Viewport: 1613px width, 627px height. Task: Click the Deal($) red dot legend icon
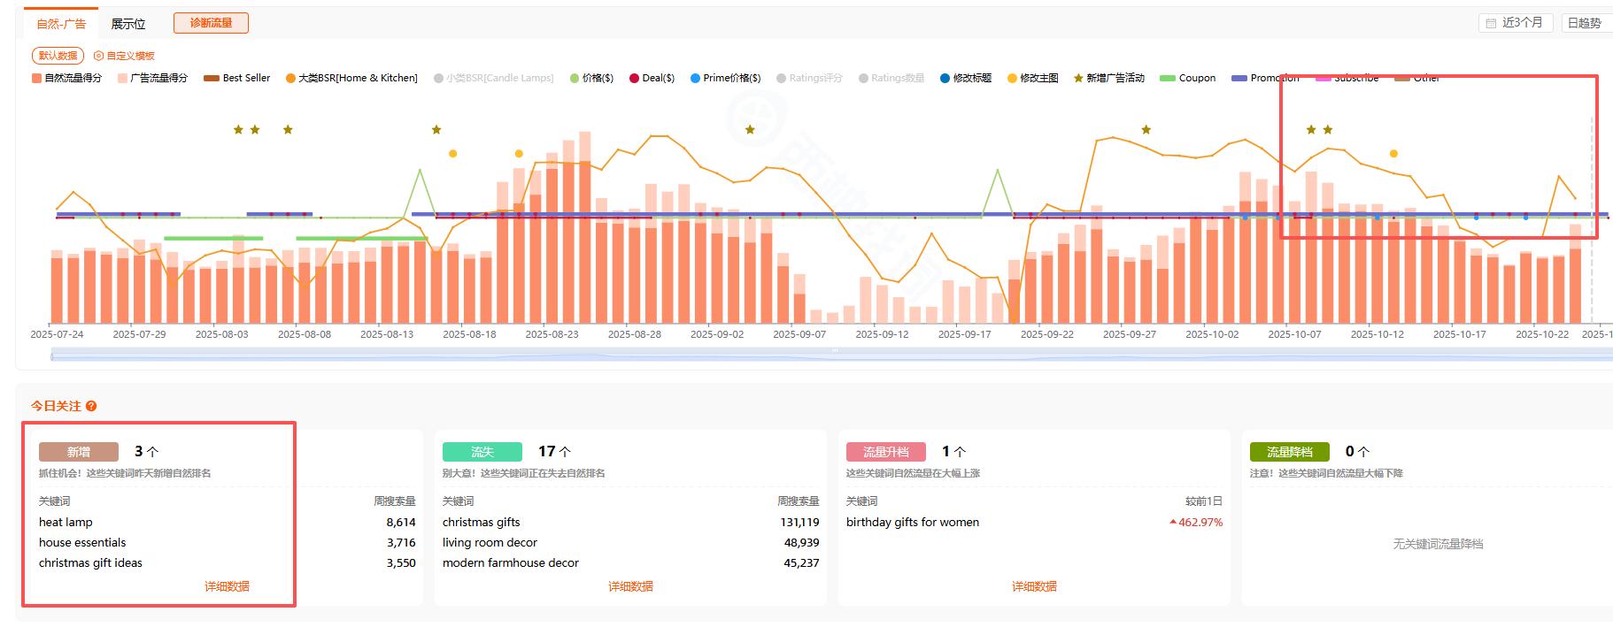[x=634, y=78]
